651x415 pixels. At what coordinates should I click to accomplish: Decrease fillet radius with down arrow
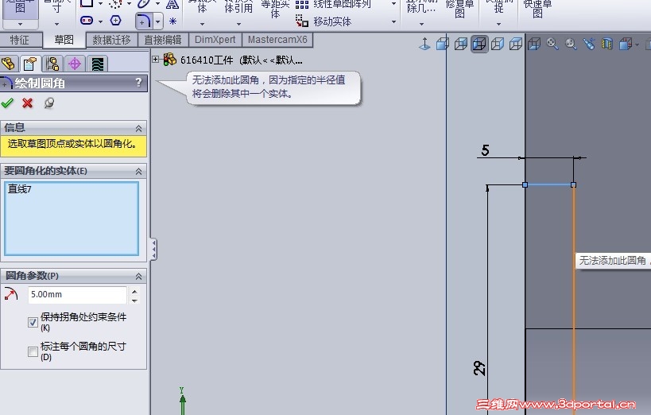click(x=134, y=300)
